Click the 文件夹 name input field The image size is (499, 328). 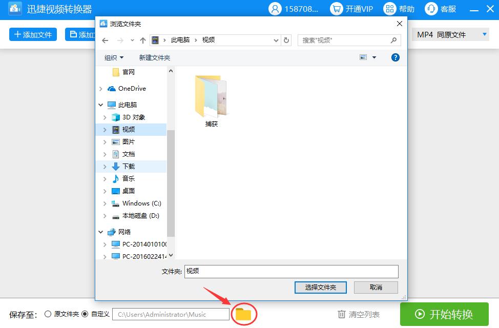[x=291, y=271]
